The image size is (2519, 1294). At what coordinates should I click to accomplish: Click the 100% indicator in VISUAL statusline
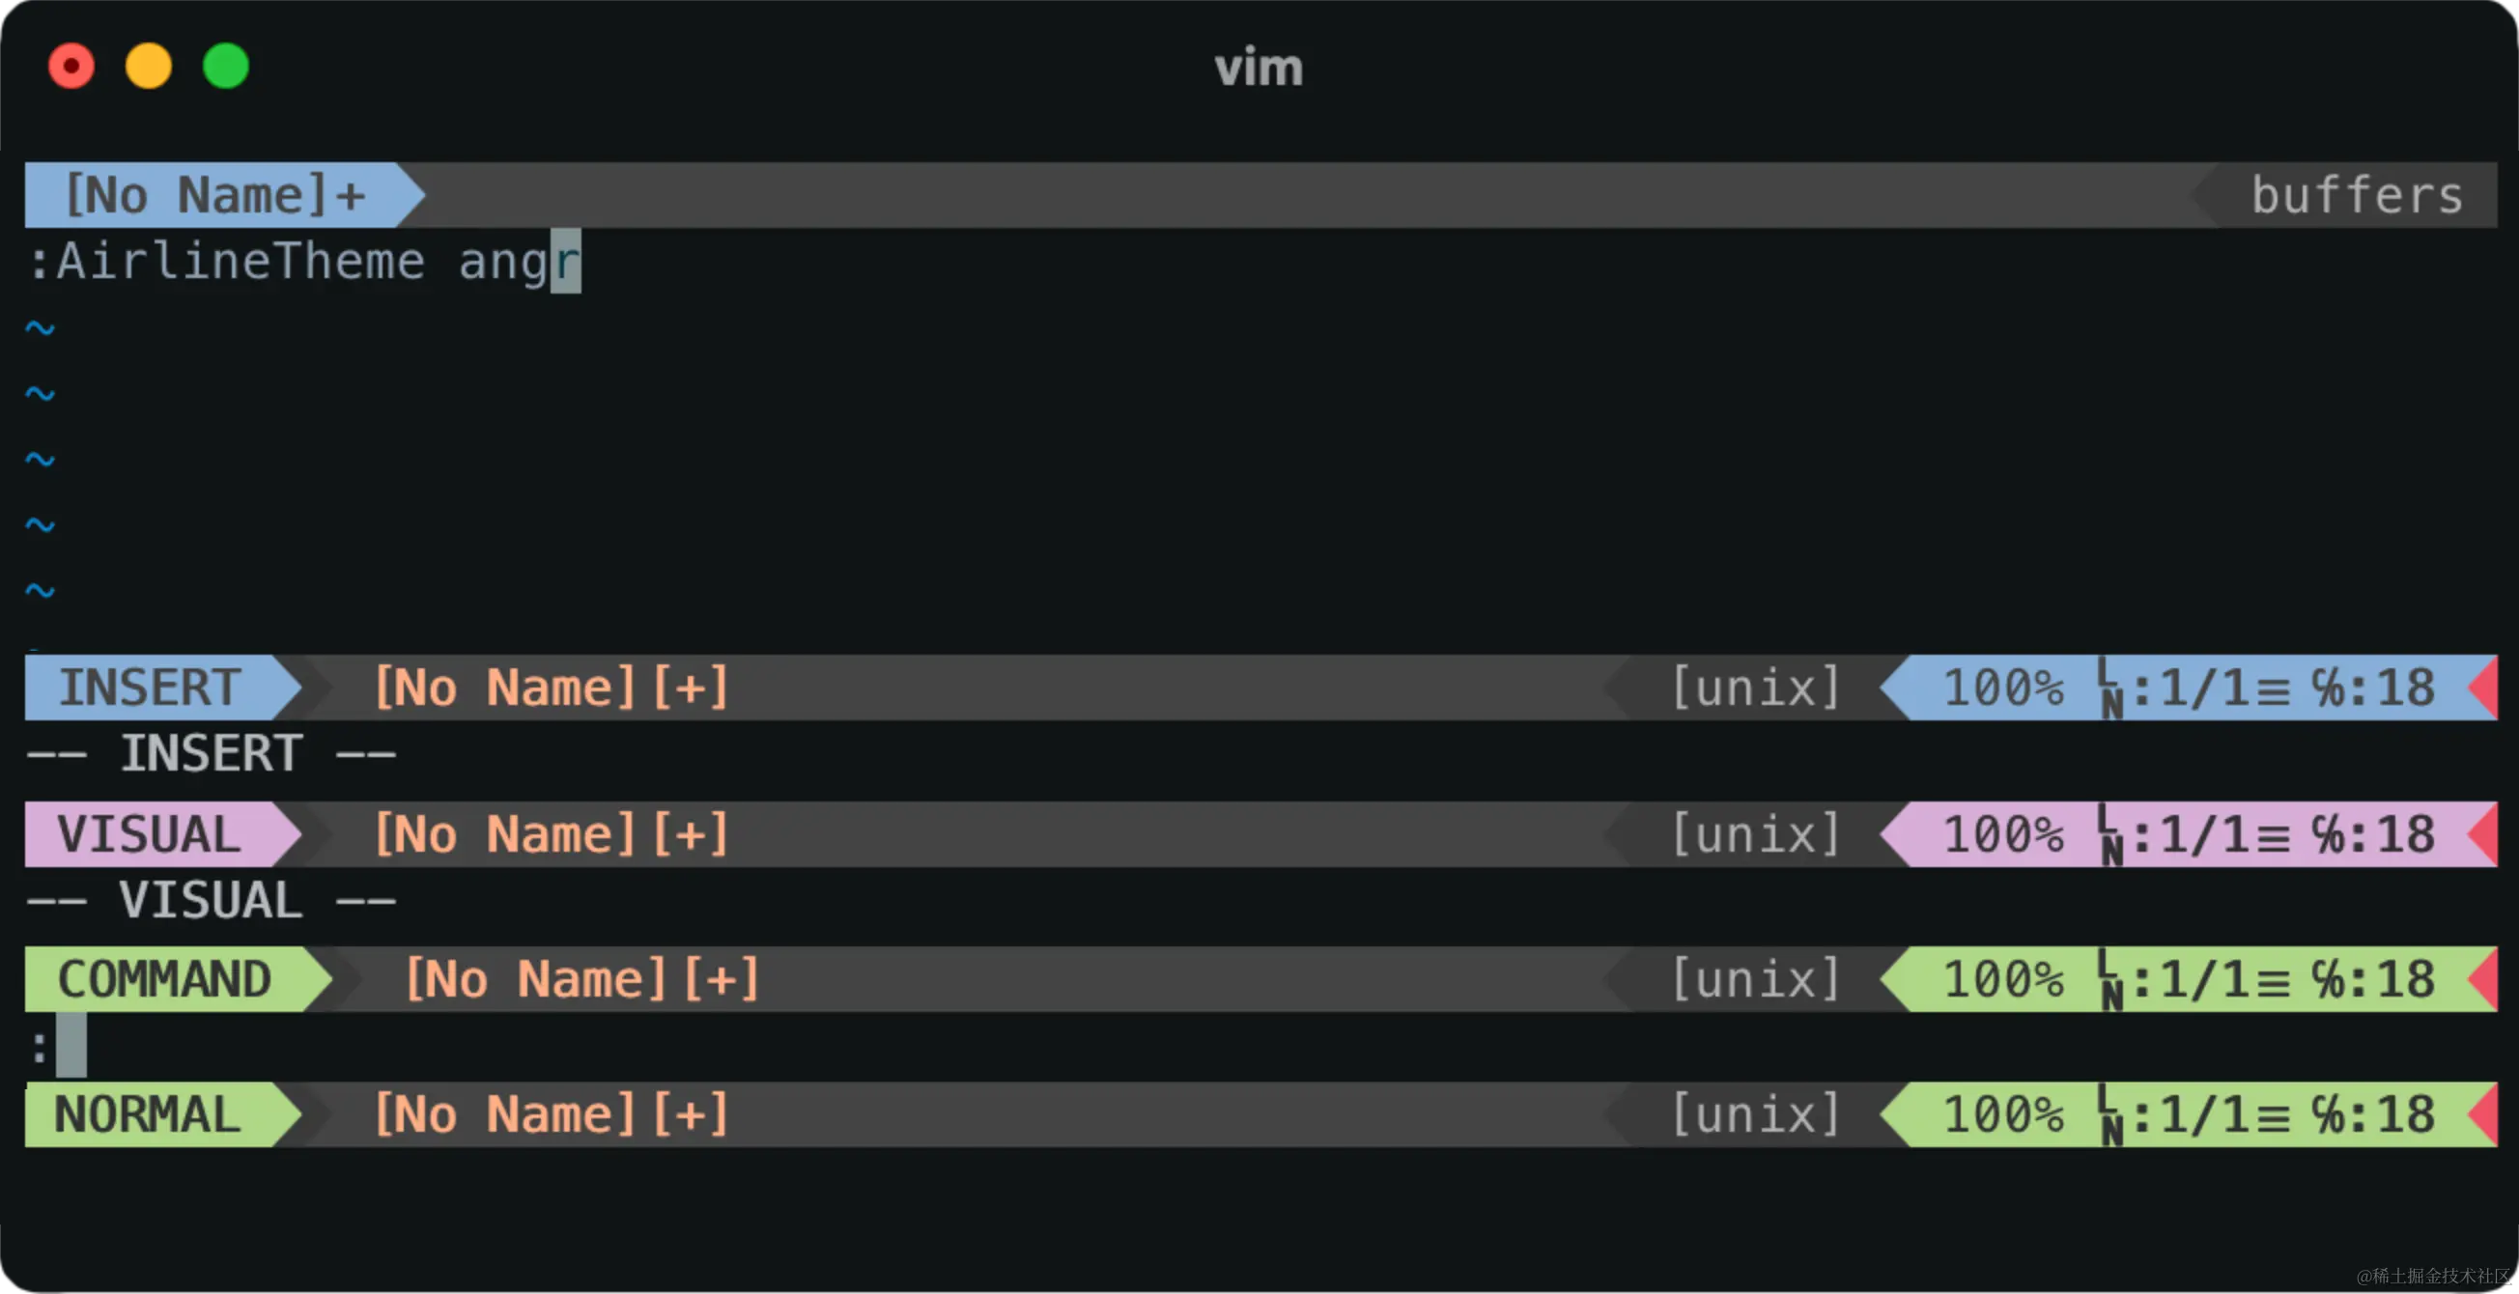pyautogui.click(x=2002, y=834)
